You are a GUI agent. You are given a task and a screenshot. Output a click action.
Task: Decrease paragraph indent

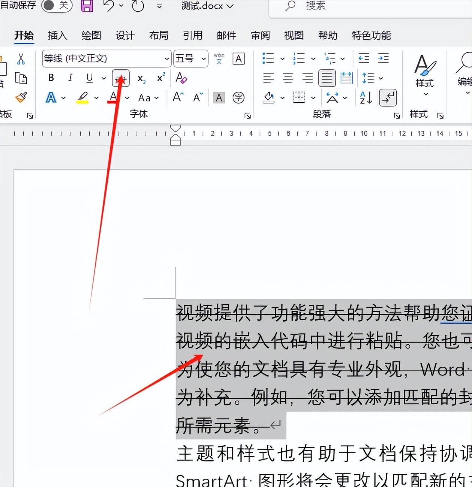364,58
